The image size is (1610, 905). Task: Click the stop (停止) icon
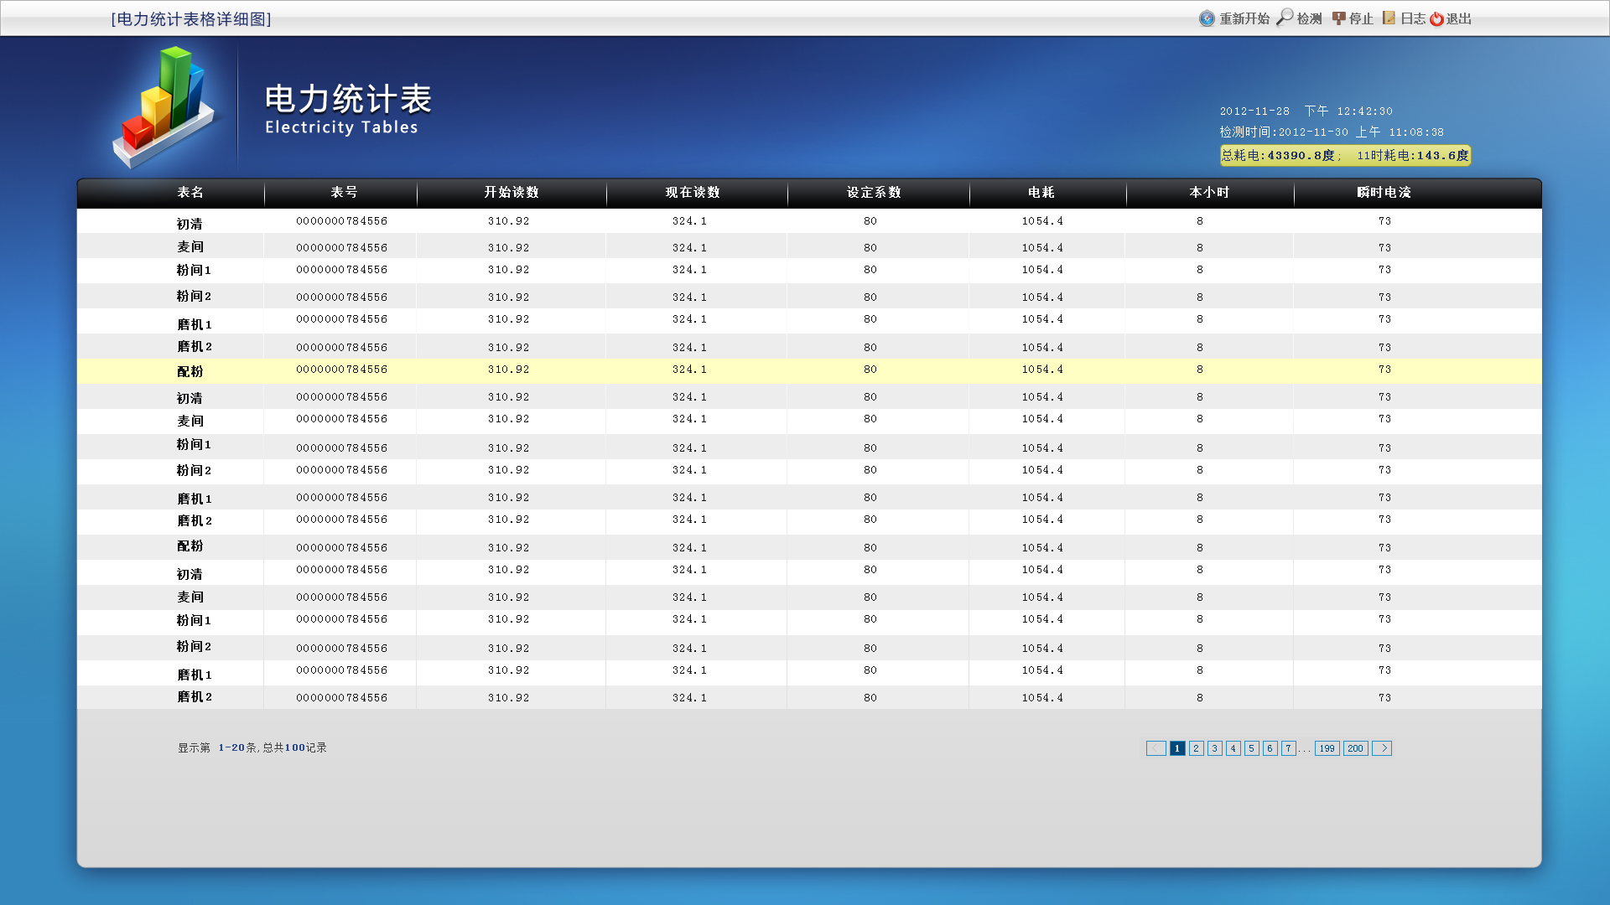[1339, 18]
